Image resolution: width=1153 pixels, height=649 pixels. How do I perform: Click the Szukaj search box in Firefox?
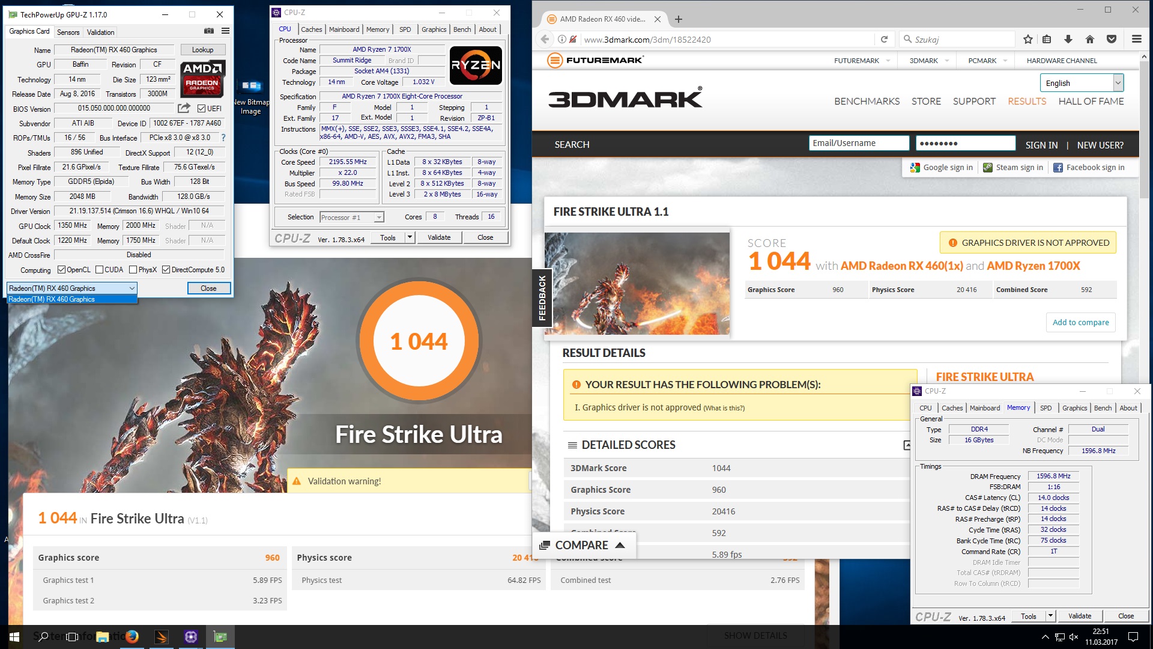click(957, 39)
